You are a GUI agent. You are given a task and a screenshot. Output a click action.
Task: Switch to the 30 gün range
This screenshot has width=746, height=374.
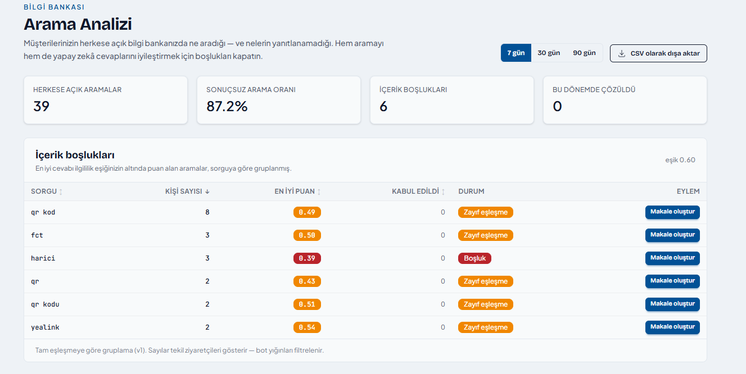(x=549, y=53)
